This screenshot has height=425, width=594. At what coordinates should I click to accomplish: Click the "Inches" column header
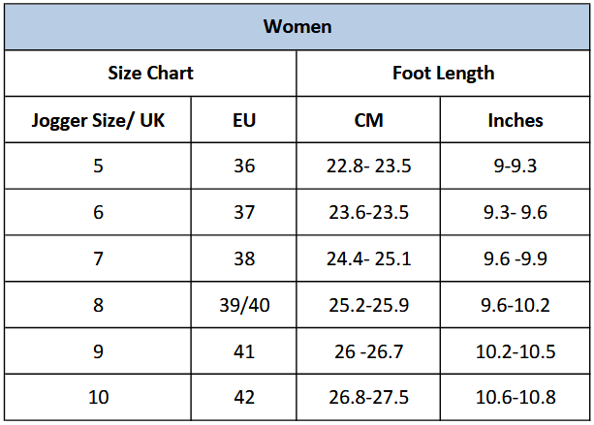pos(515,120)
